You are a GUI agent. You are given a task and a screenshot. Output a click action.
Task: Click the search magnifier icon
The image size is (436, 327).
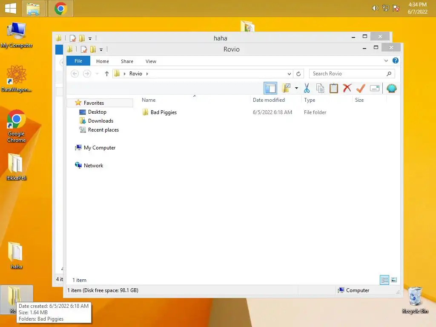[x=389, y=74]
